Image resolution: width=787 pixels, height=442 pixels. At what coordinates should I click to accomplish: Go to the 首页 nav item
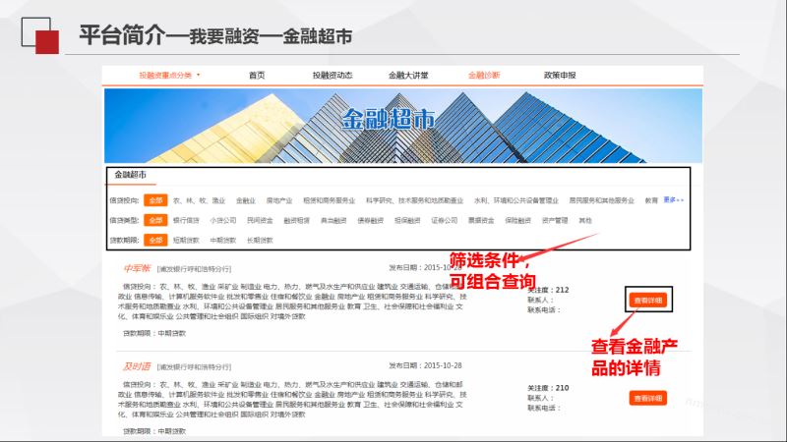[257, 75]
